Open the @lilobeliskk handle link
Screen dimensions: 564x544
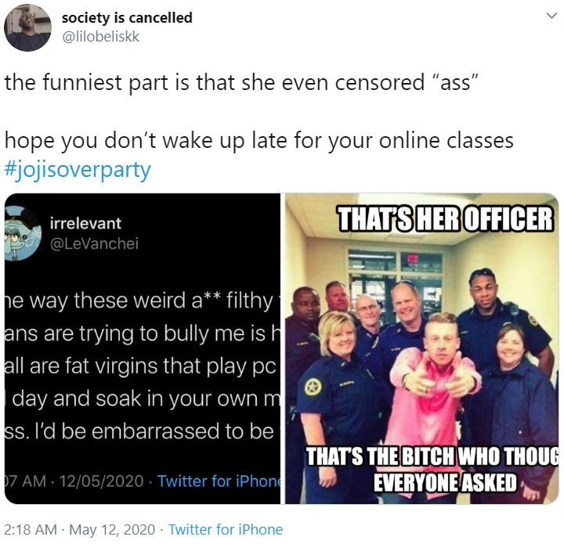[101, 37]
